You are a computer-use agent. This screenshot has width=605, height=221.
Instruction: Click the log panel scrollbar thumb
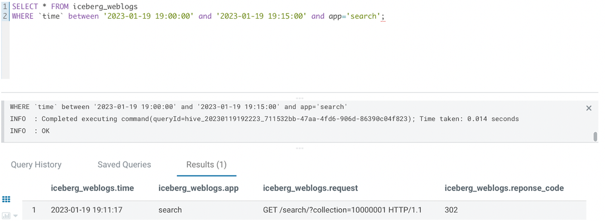595,136
